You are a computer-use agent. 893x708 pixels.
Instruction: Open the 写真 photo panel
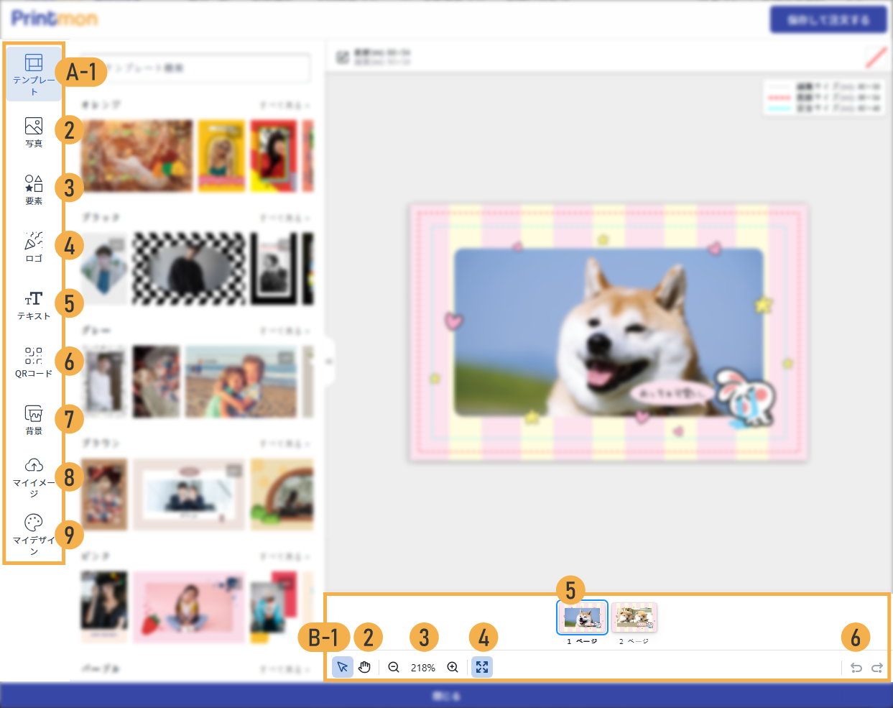pos(34,132)
